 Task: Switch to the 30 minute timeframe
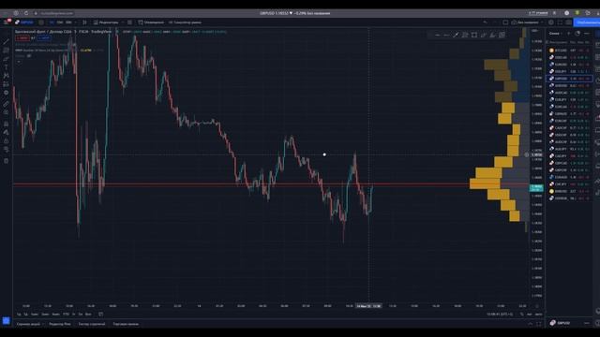pos(68,22)
